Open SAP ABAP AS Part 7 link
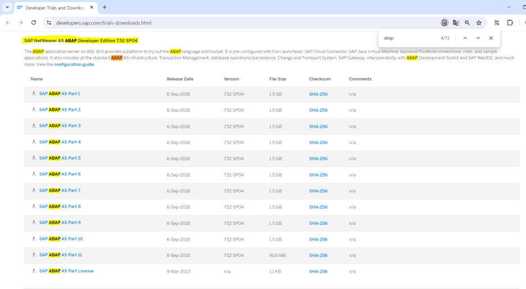 tap(60, 190)
